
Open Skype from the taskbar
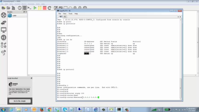65,110
